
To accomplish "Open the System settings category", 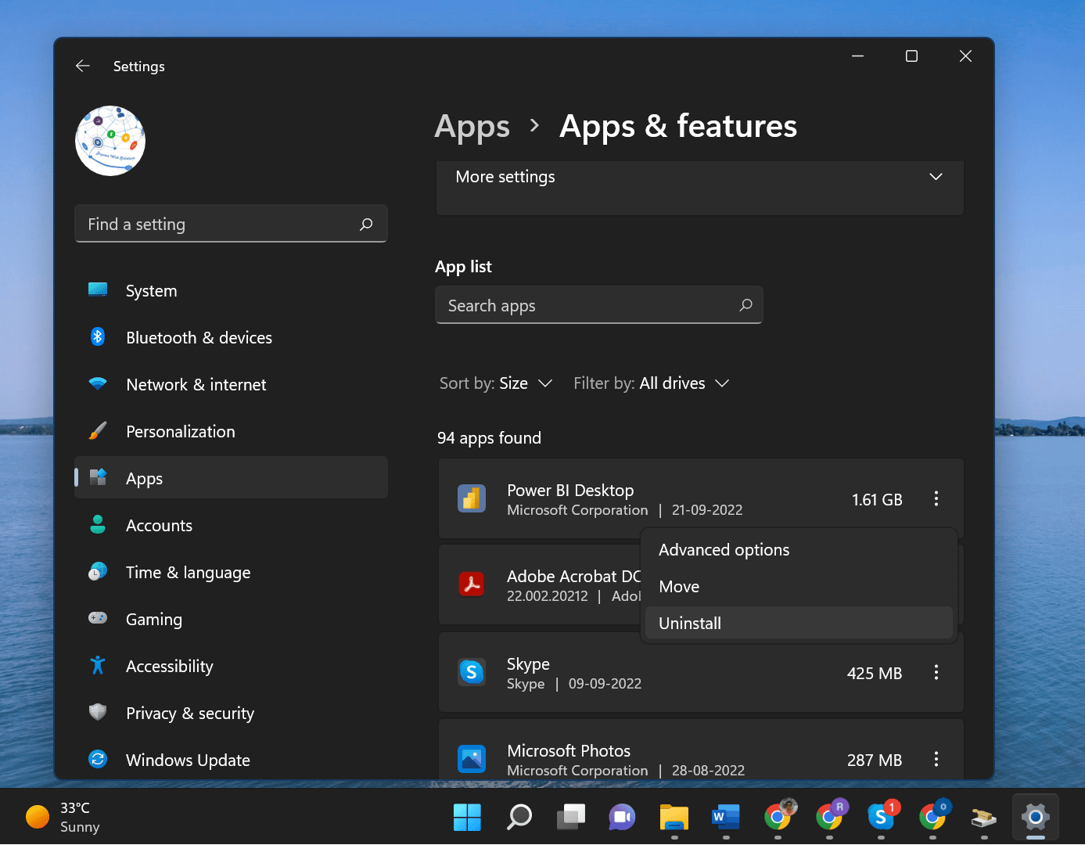I will [x=231, y=291].
